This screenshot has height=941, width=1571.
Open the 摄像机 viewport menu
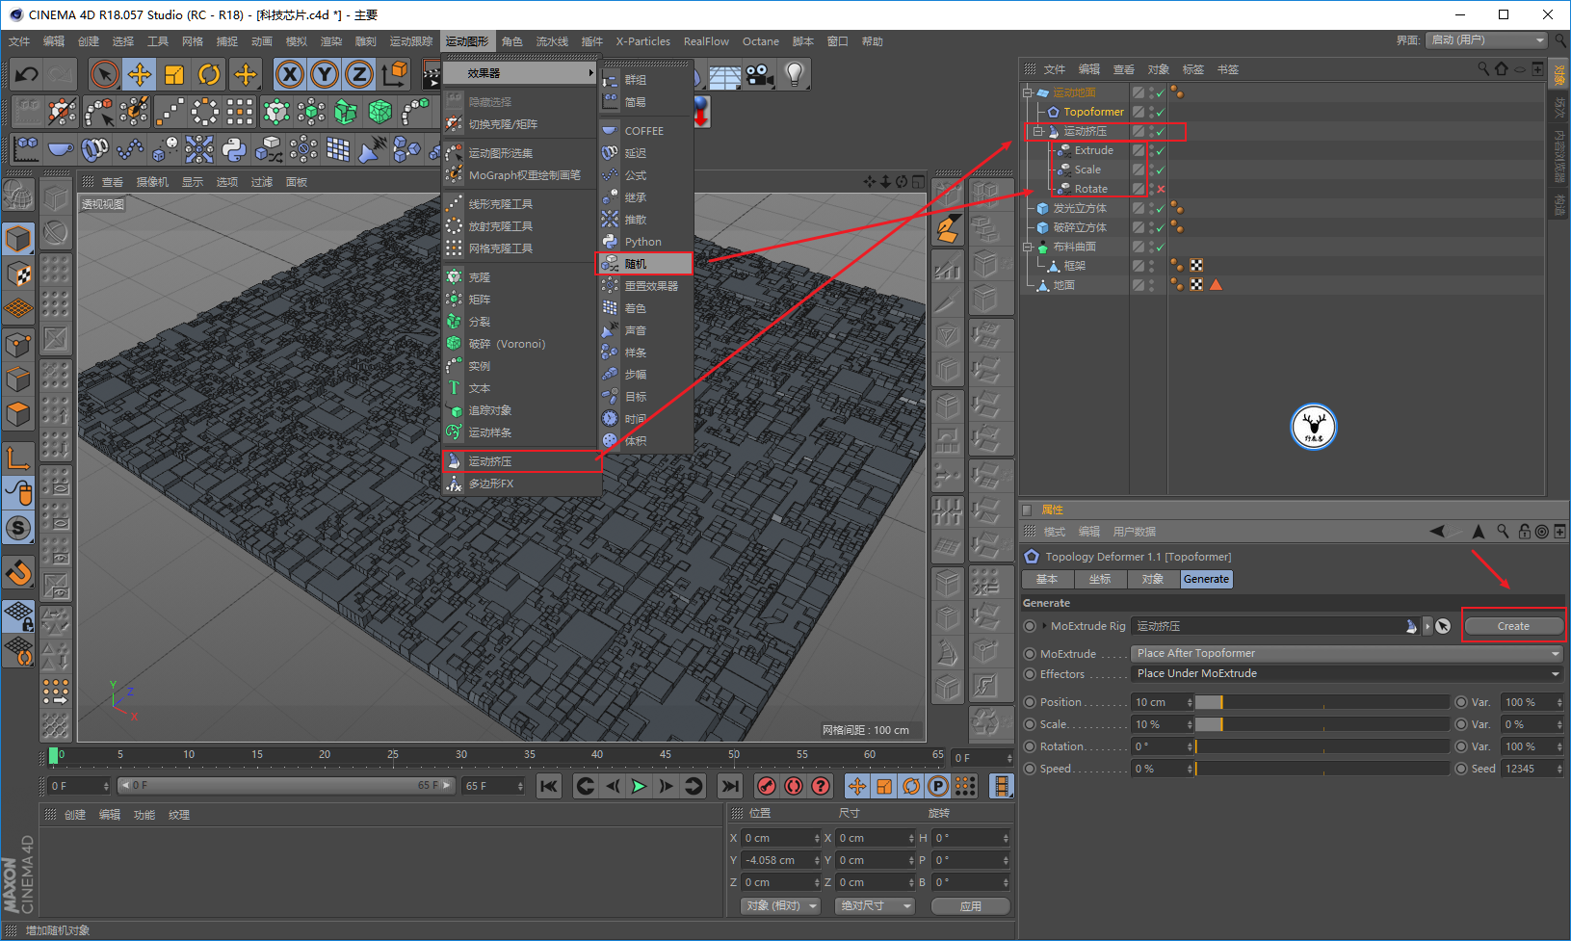click(x=152, y=182)
